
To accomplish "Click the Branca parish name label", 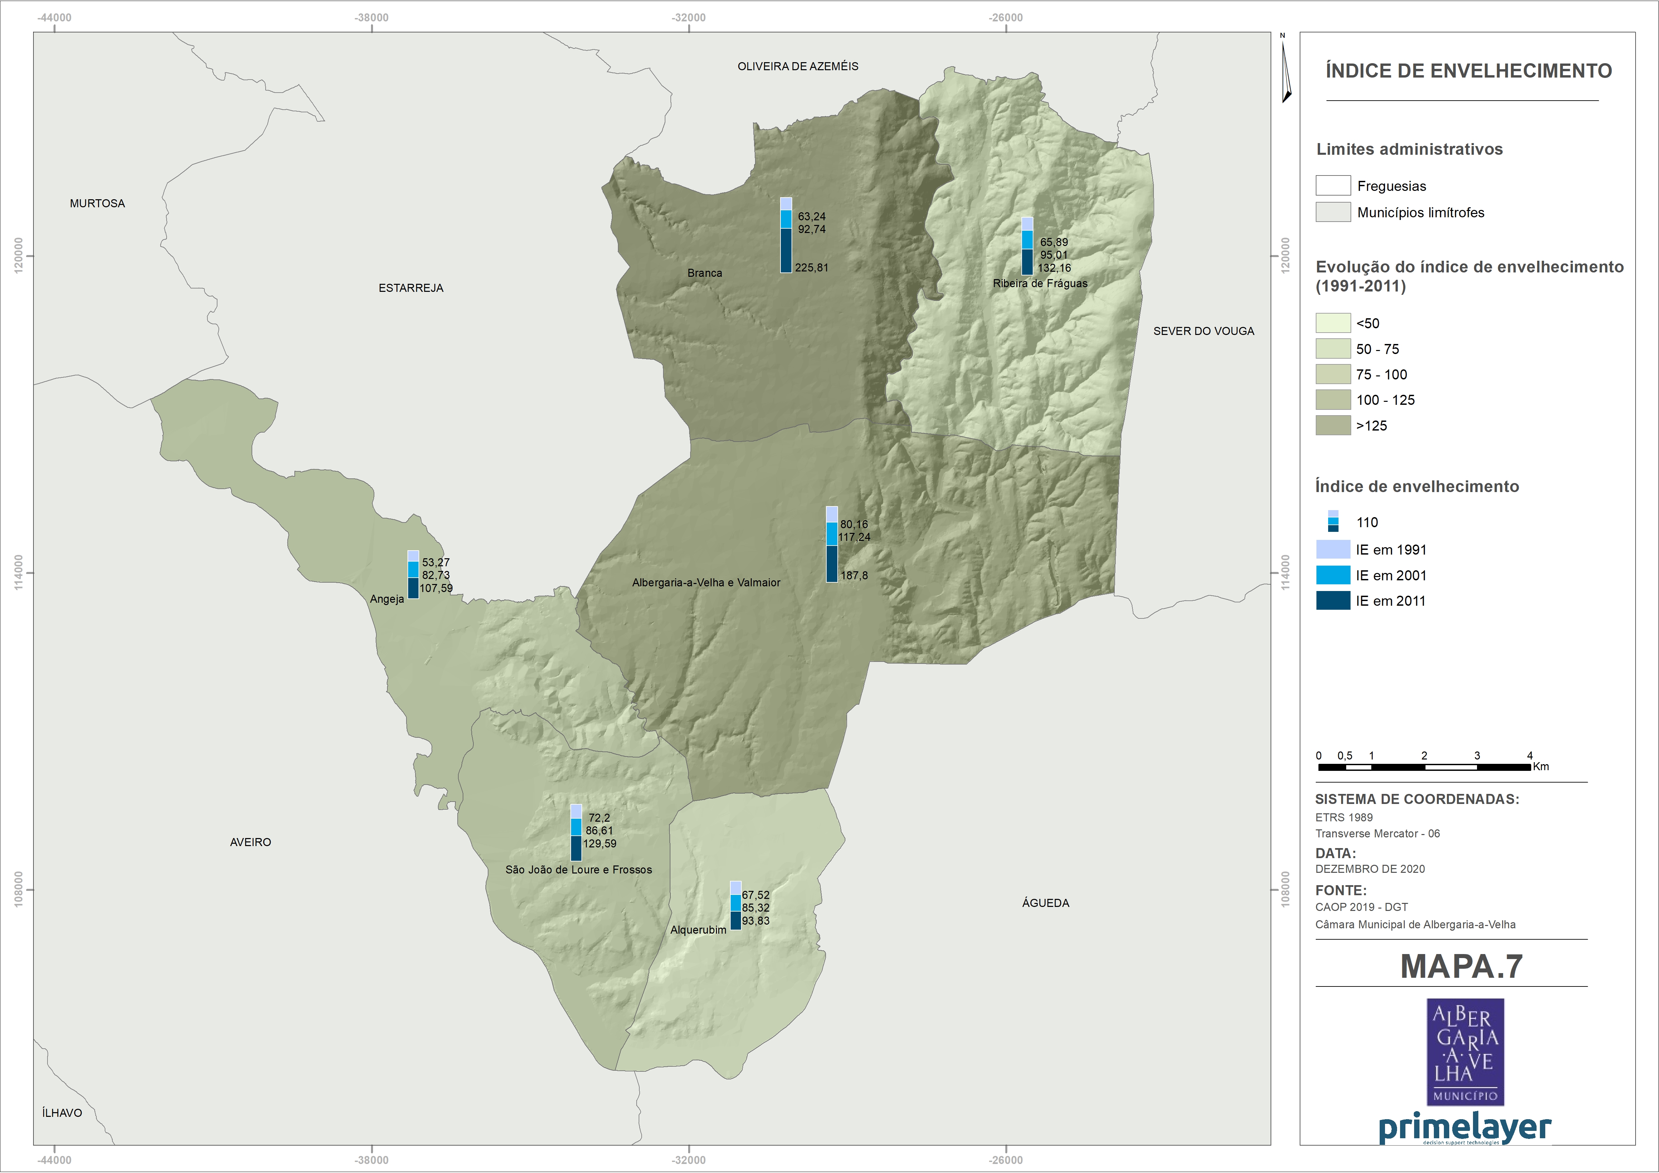I will (x=705, y=273).
